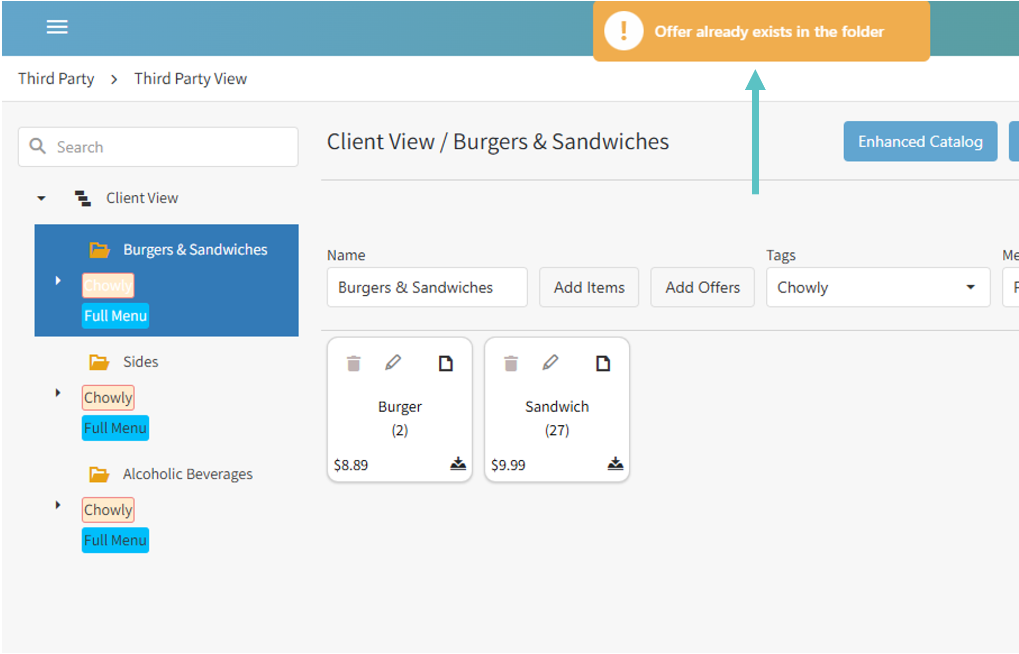Click the Third Party breadcrumb link
Screen dimensions: 1019x654
[56, 78]
